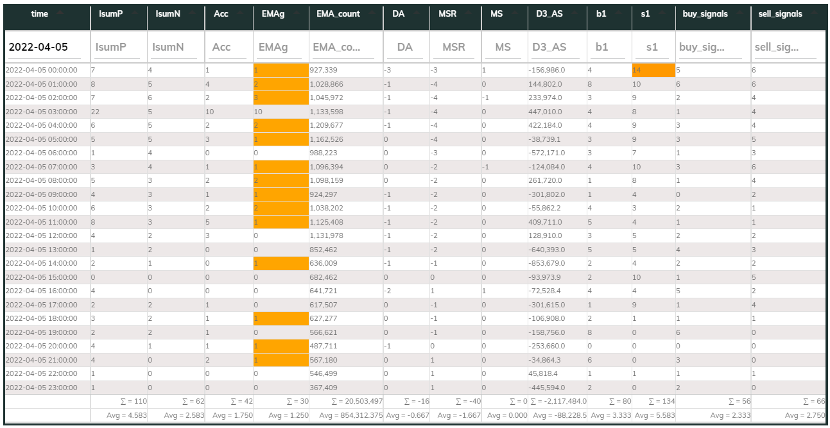Select the orange s1 cell with value 14
Viewport: 830px width, 428px height.
[x=653, y=70]
